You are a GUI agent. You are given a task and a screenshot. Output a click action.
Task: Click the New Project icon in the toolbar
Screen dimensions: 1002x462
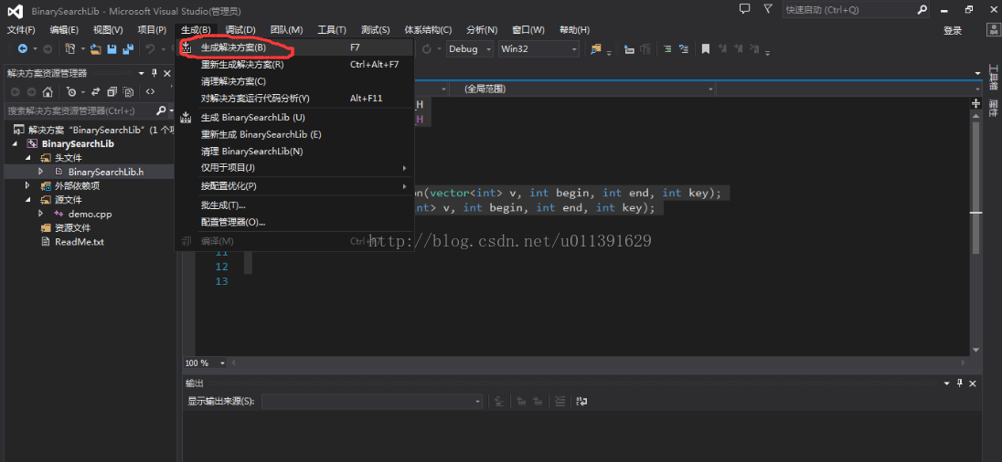(x=70, y=49)
